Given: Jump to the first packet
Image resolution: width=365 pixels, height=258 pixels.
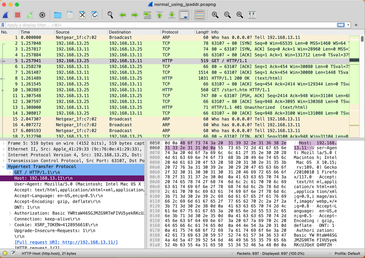Looking at the screenshot, I should 159,15.
